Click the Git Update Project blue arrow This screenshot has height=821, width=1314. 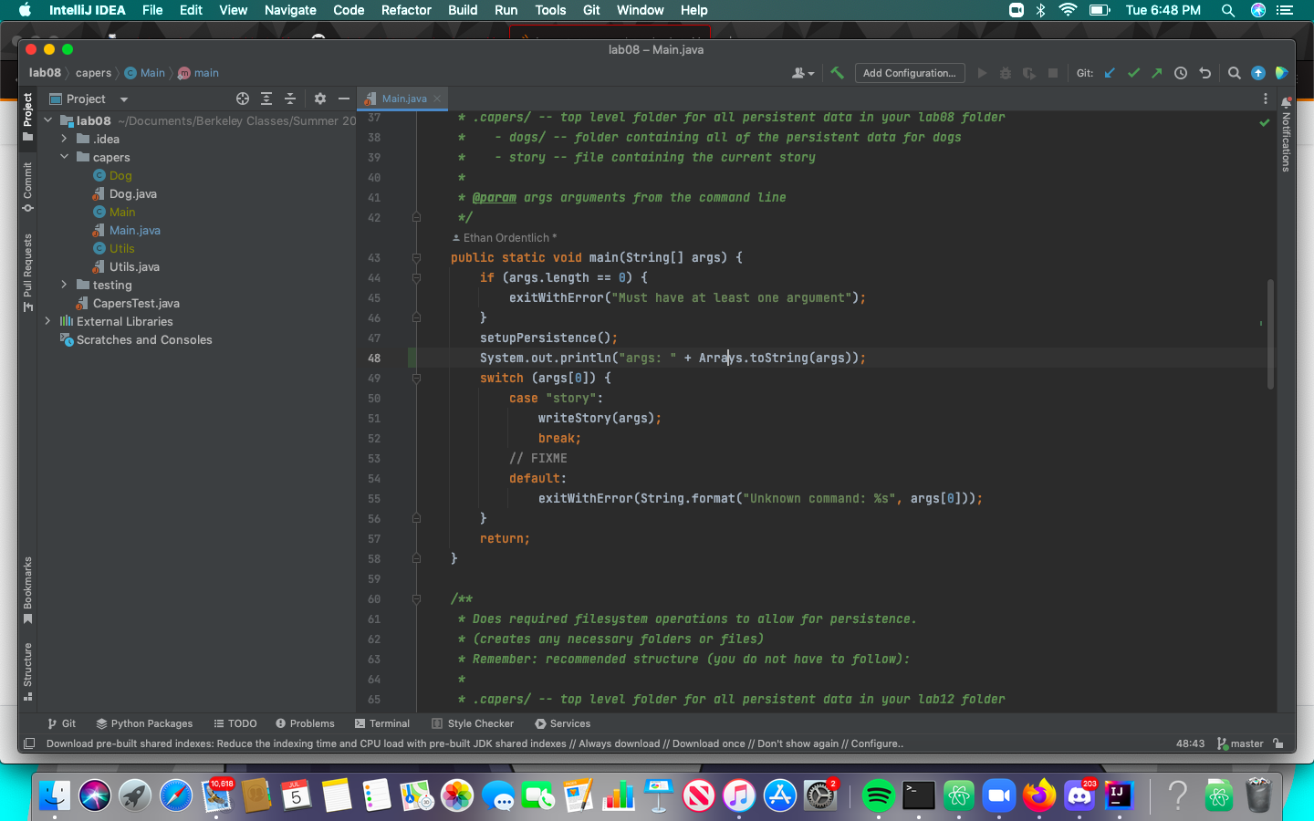[x=1110, y=73]
